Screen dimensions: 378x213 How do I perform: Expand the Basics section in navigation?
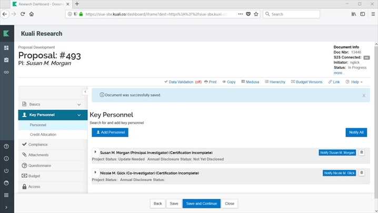pyautogui.click(x=53, y=104)
